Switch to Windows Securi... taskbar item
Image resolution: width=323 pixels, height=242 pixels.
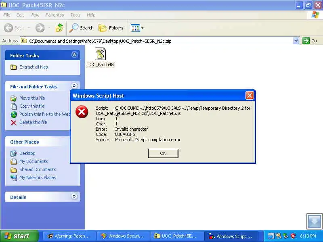click(x=123, y=236)
